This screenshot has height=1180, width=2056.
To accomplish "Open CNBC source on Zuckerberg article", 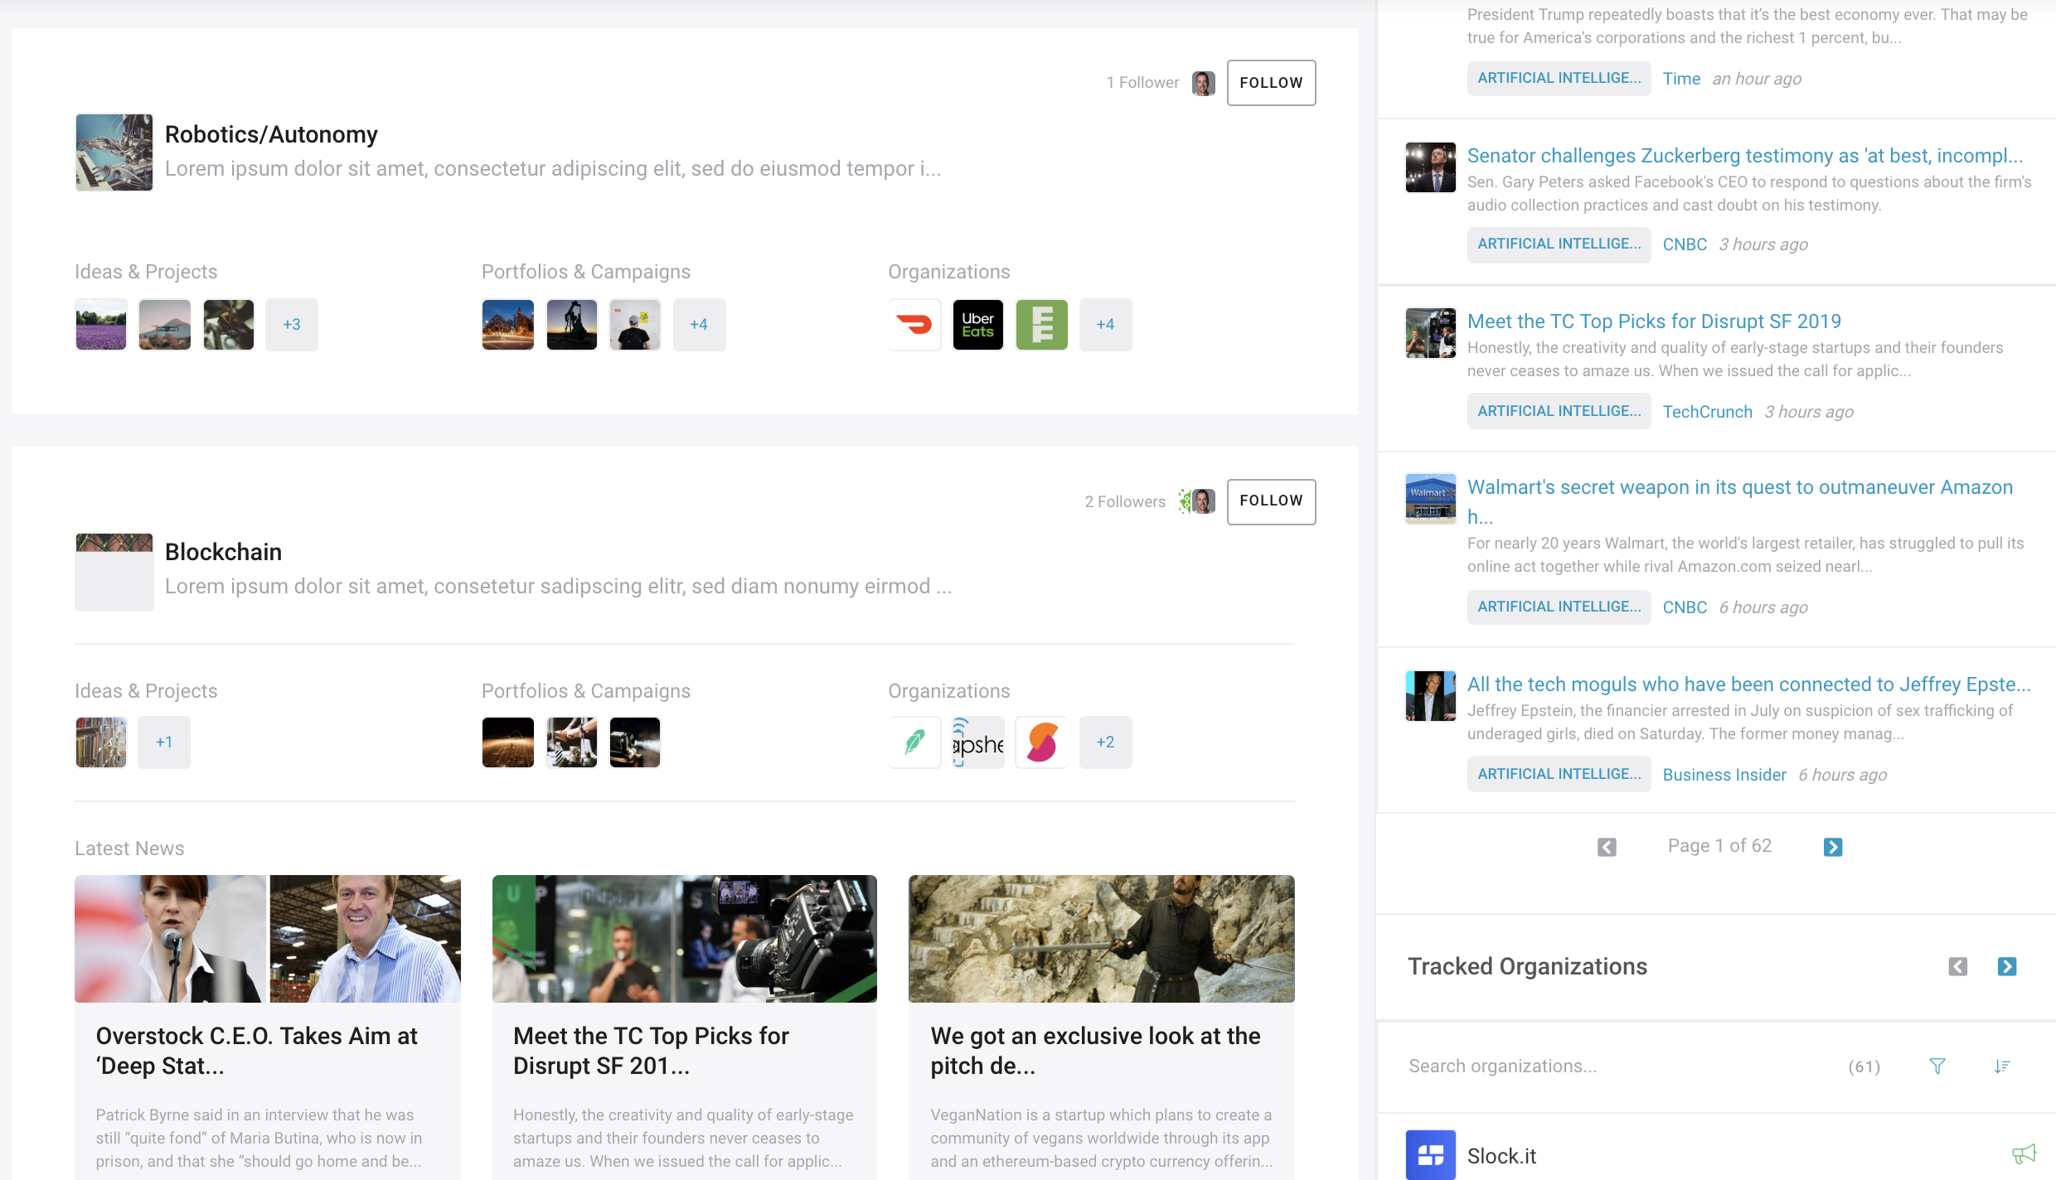I will (x=1685, y=244).
